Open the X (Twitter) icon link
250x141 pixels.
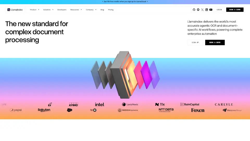point(202,10)
